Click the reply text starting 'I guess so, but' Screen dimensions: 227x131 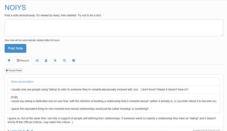112,120
